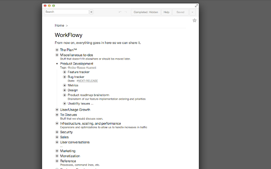Viewport: 271px width, 169px height.
Task: Open the Reference bullet
Action: click(x=57, y=161)
